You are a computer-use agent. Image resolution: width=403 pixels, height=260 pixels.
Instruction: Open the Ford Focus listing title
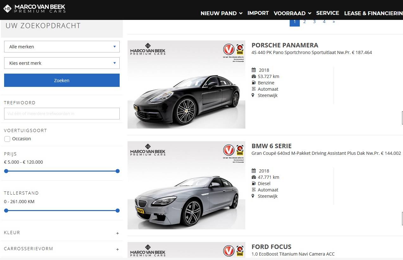point(271,247)
